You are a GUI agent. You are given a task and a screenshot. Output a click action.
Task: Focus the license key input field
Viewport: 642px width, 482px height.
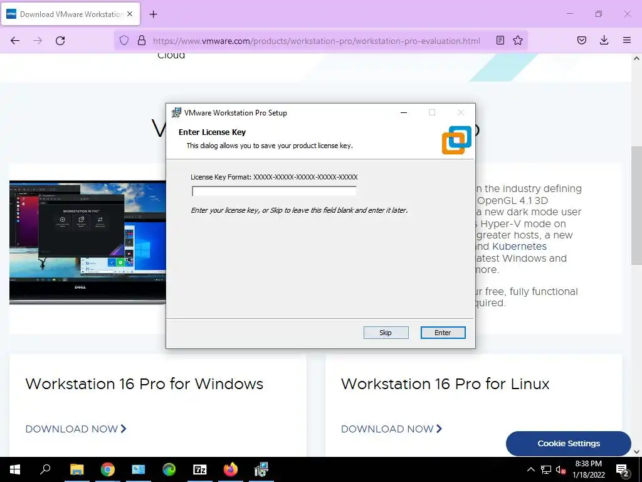[x=274, y=191]
